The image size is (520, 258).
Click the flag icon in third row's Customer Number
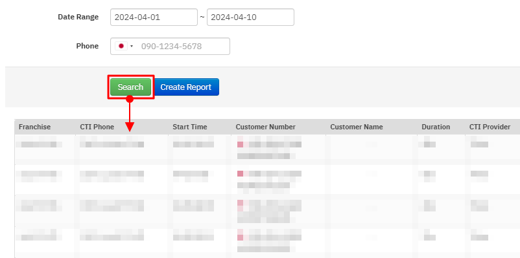click(x=241, y=203)
